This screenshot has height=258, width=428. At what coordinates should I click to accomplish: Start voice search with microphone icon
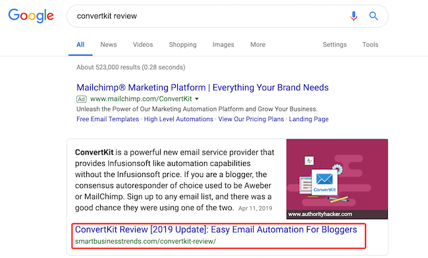pyautogui.click(x=354, y=16)
